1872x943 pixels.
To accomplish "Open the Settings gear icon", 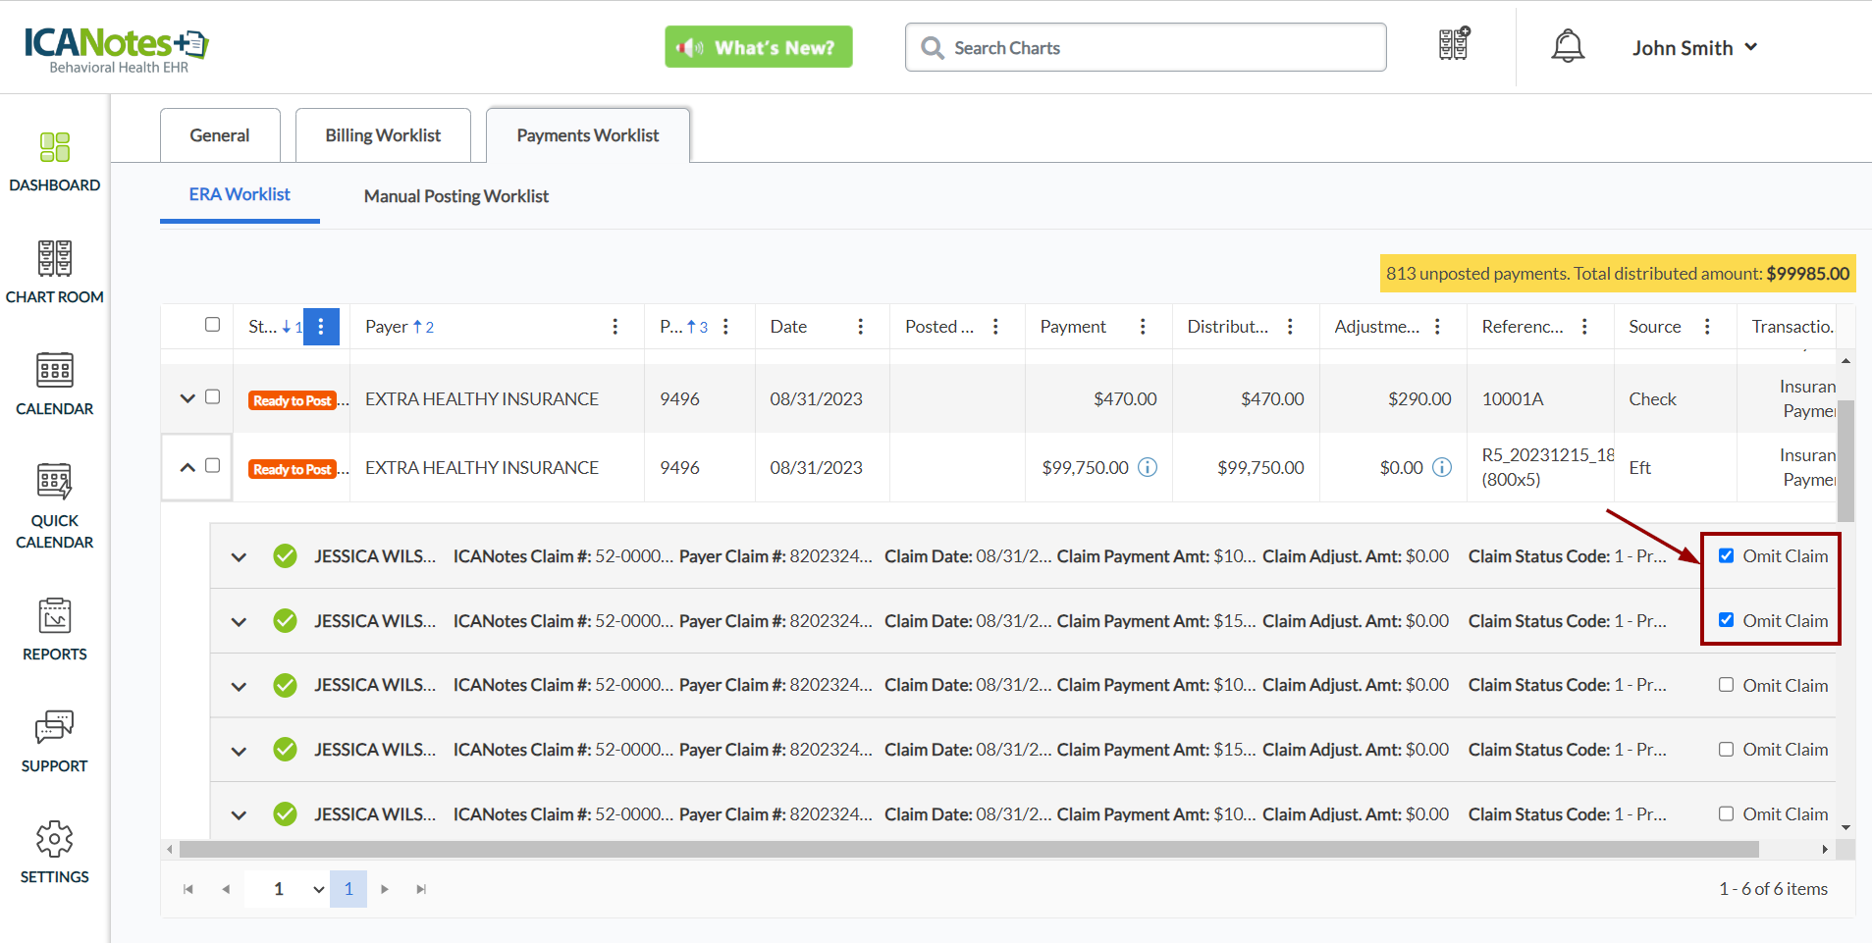I will (55, 839).
